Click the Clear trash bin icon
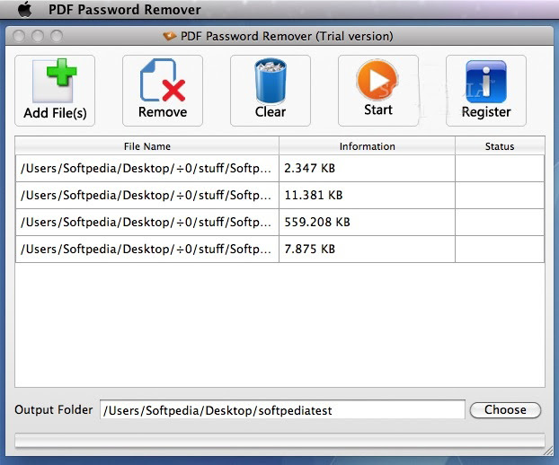Viewport: 559px width, 465px height. click(x=271, y=81)
